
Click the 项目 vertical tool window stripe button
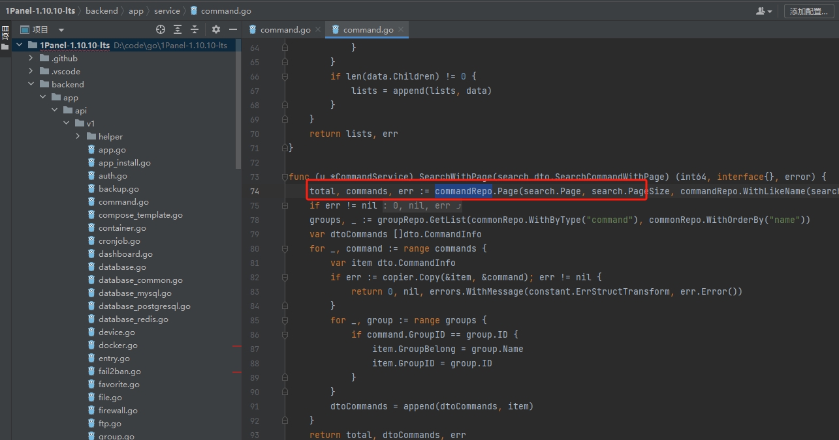point(5,33)
